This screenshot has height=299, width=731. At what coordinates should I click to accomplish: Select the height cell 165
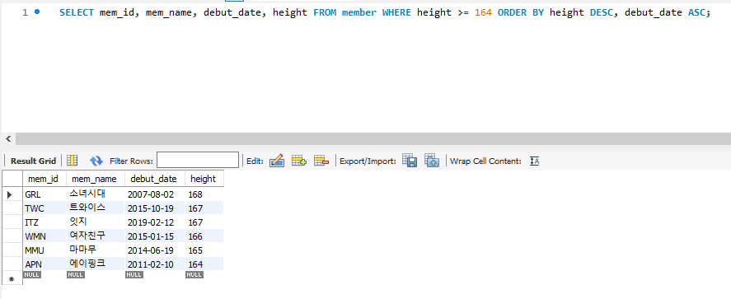click(204, 250)
